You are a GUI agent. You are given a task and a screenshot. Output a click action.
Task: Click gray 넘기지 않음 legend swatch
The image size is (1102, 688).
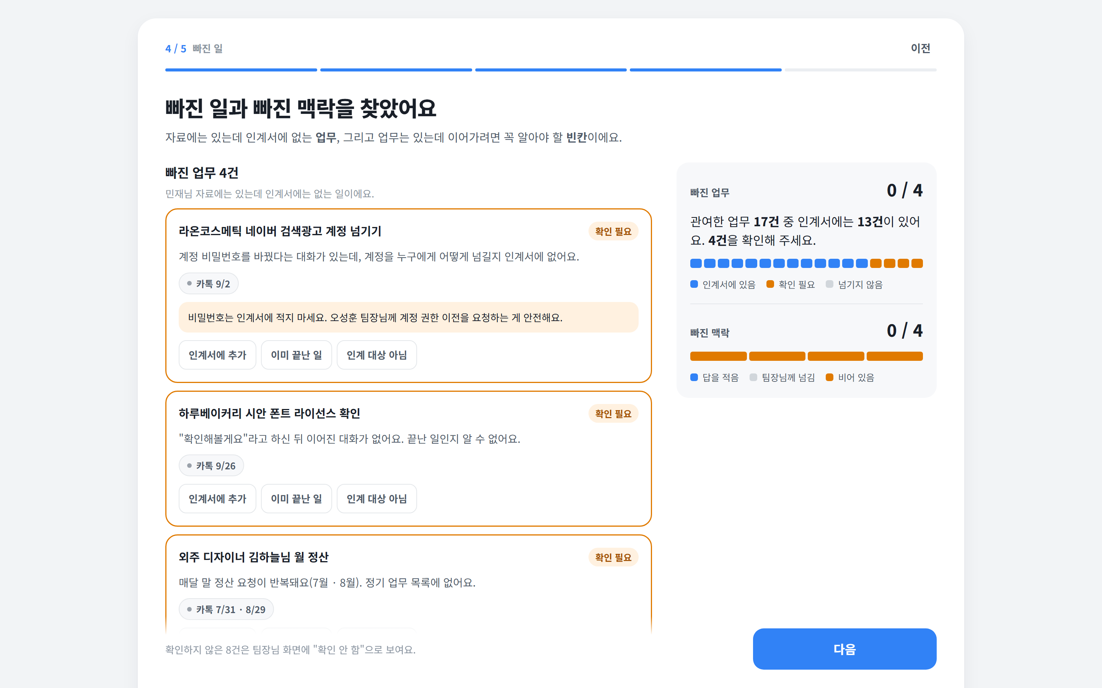point(829,284)
